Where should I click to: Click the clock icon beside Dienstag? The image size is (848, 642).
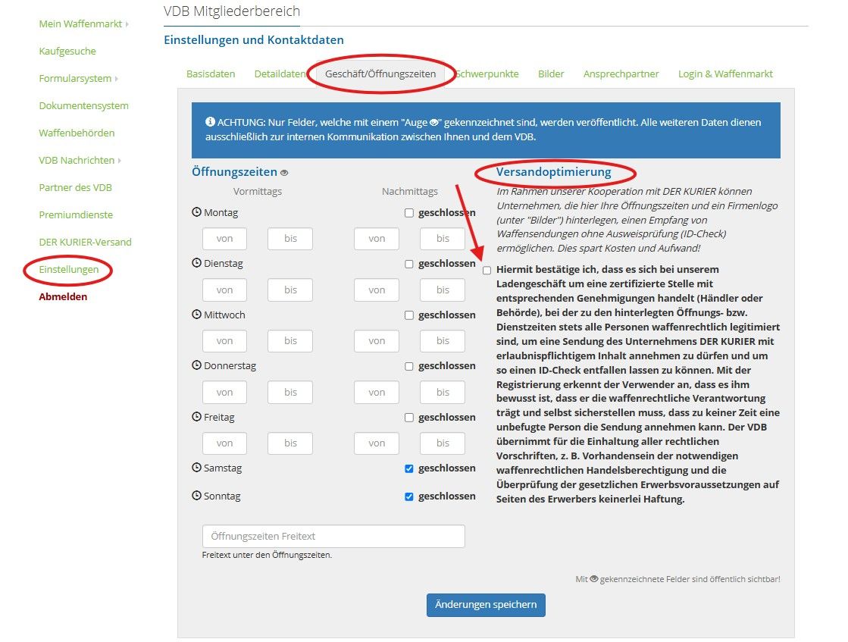point(197,264)
